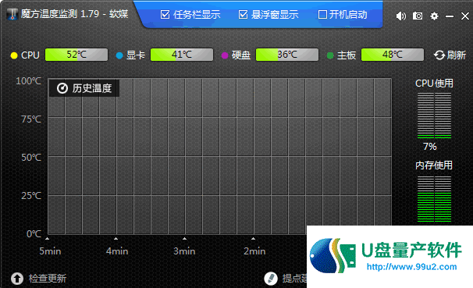Click the 75℃ axis label

coord(31,119)
